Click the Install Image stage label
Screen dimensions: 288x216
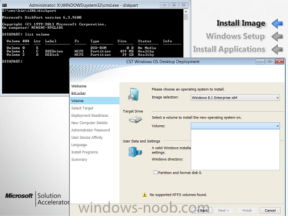tap(241, 23)
